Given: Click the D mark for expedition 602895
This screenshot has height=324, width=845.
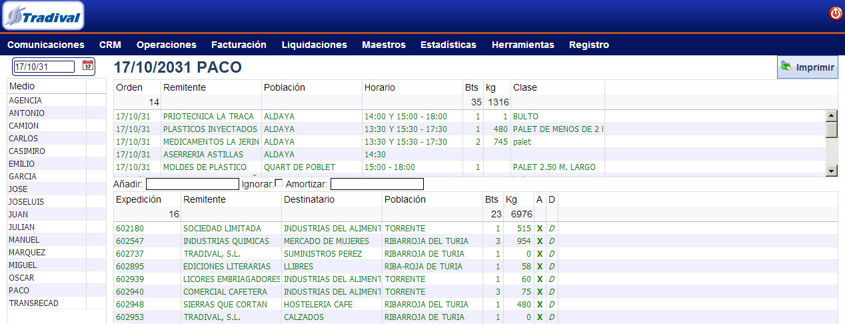Looking at the screenshot, I should click(551, 267).
